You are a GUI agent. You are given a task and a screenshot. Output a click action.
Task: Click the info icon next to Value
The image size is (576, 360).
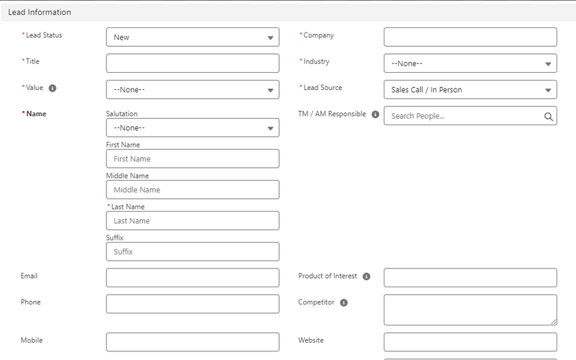(53, 89)
